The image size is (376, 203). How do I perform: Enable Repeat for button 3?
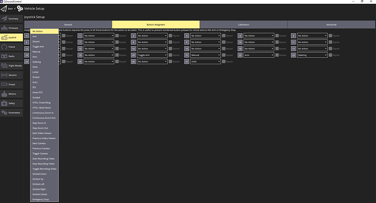coord(223,36)
